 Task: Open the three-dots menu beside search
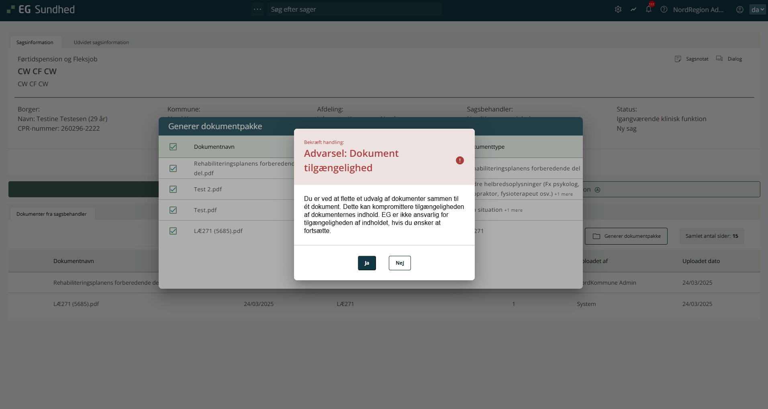click(x=257, y=9)
